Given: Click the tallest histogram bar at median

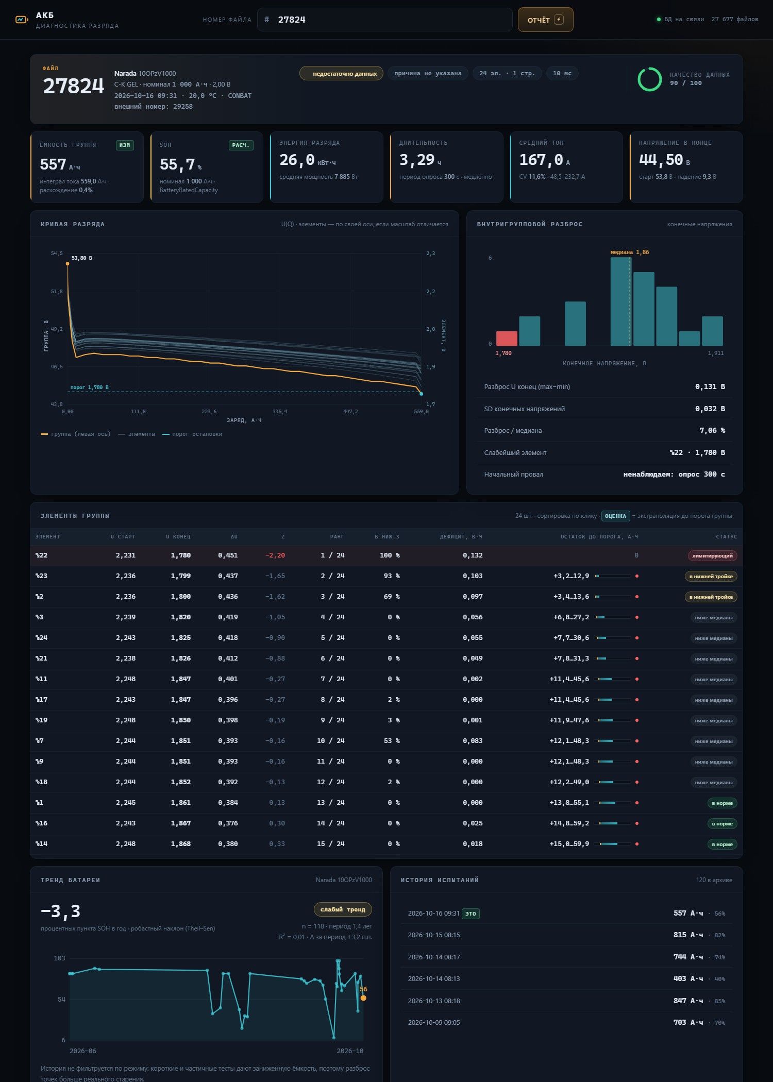Looking at the screenshot, I should click(x=620, y=301).
